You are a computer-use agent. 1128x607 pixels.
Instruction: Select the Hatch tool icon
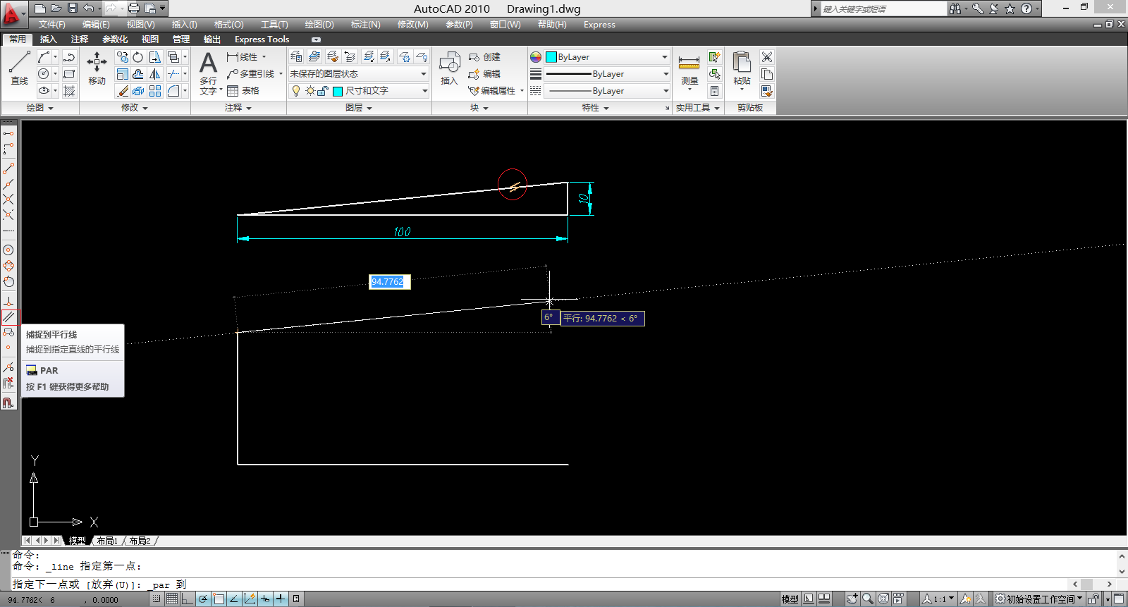click(x=69, y=91)
